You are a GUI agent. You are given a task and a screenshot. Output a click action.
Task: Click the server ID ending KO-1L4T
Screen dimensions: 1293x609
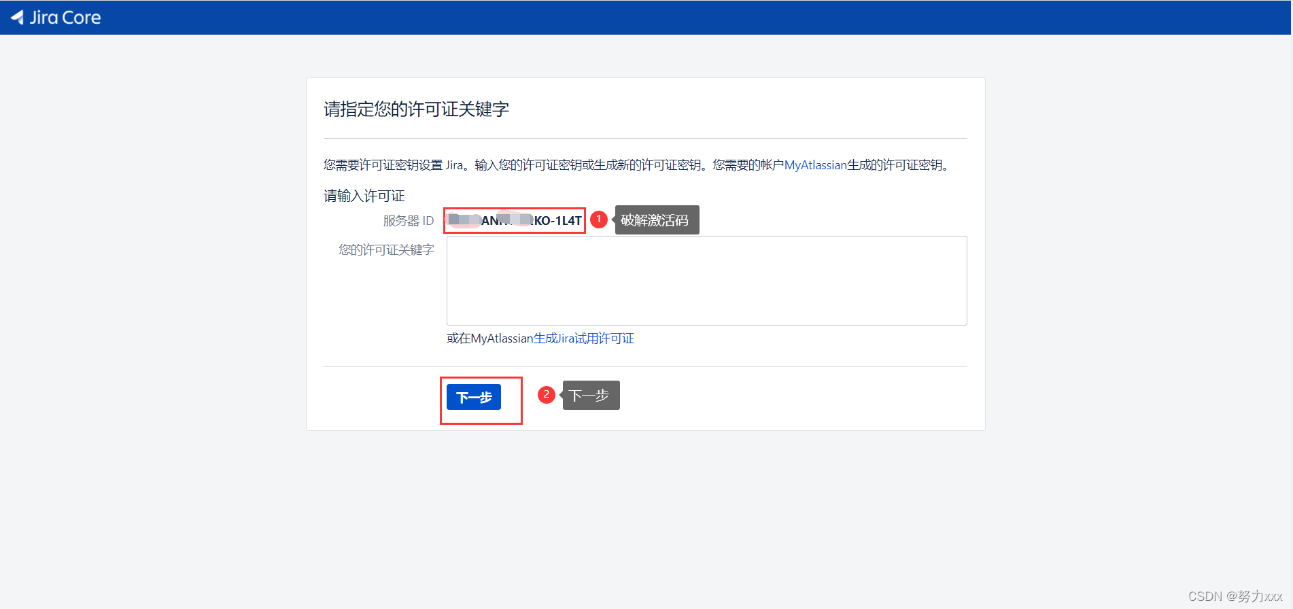pos(515,220)
